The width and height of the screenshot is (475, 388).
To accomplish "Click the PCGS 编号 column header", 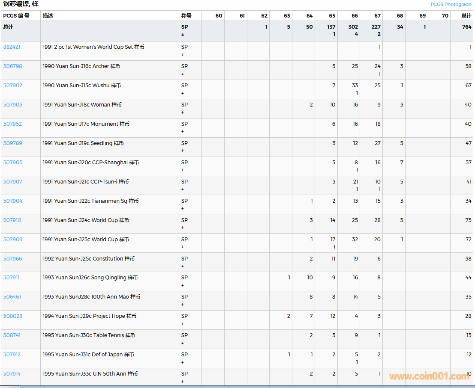I will click(16, 16).
